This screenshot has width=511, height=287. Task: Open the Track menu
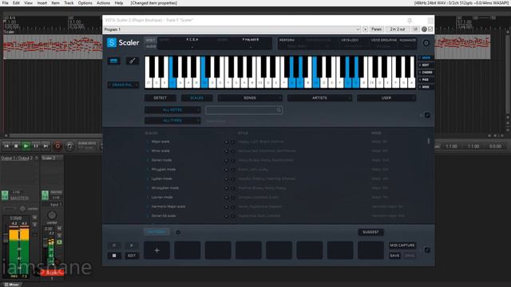pyautogui.click(x=69, y=3)
